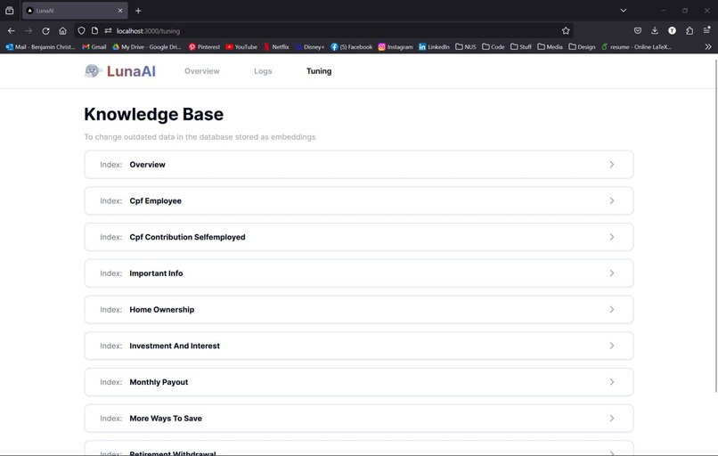
Task: Open the Media bookmarks folder
Action: [x=550, y=46]
